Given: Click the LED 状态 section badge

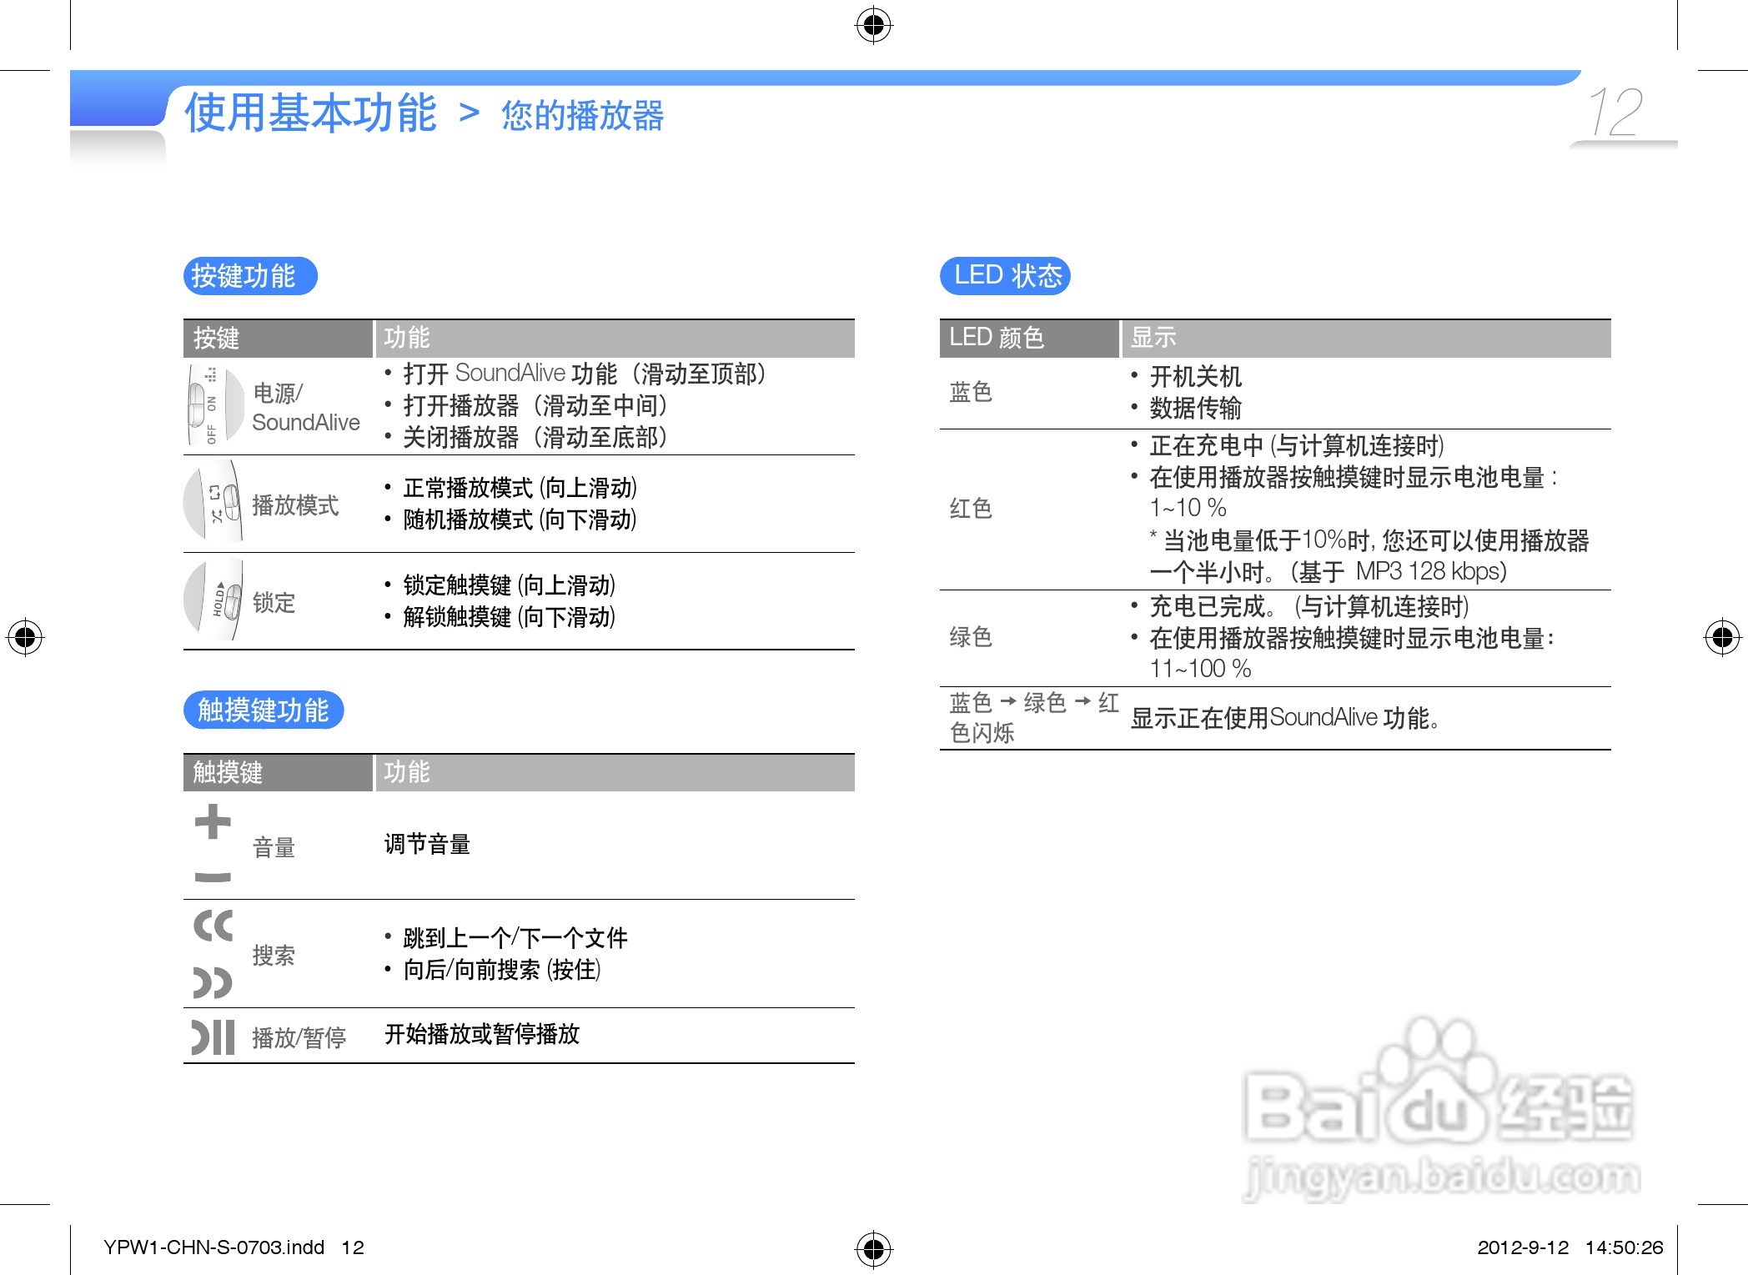Looking at the screenshot, I should pyautogui.click(x=1005, y=276).
